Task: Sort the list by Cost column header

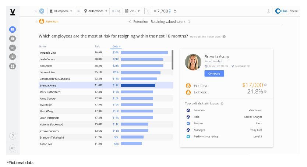Action: pyautogui.click(x=116, y=47)
